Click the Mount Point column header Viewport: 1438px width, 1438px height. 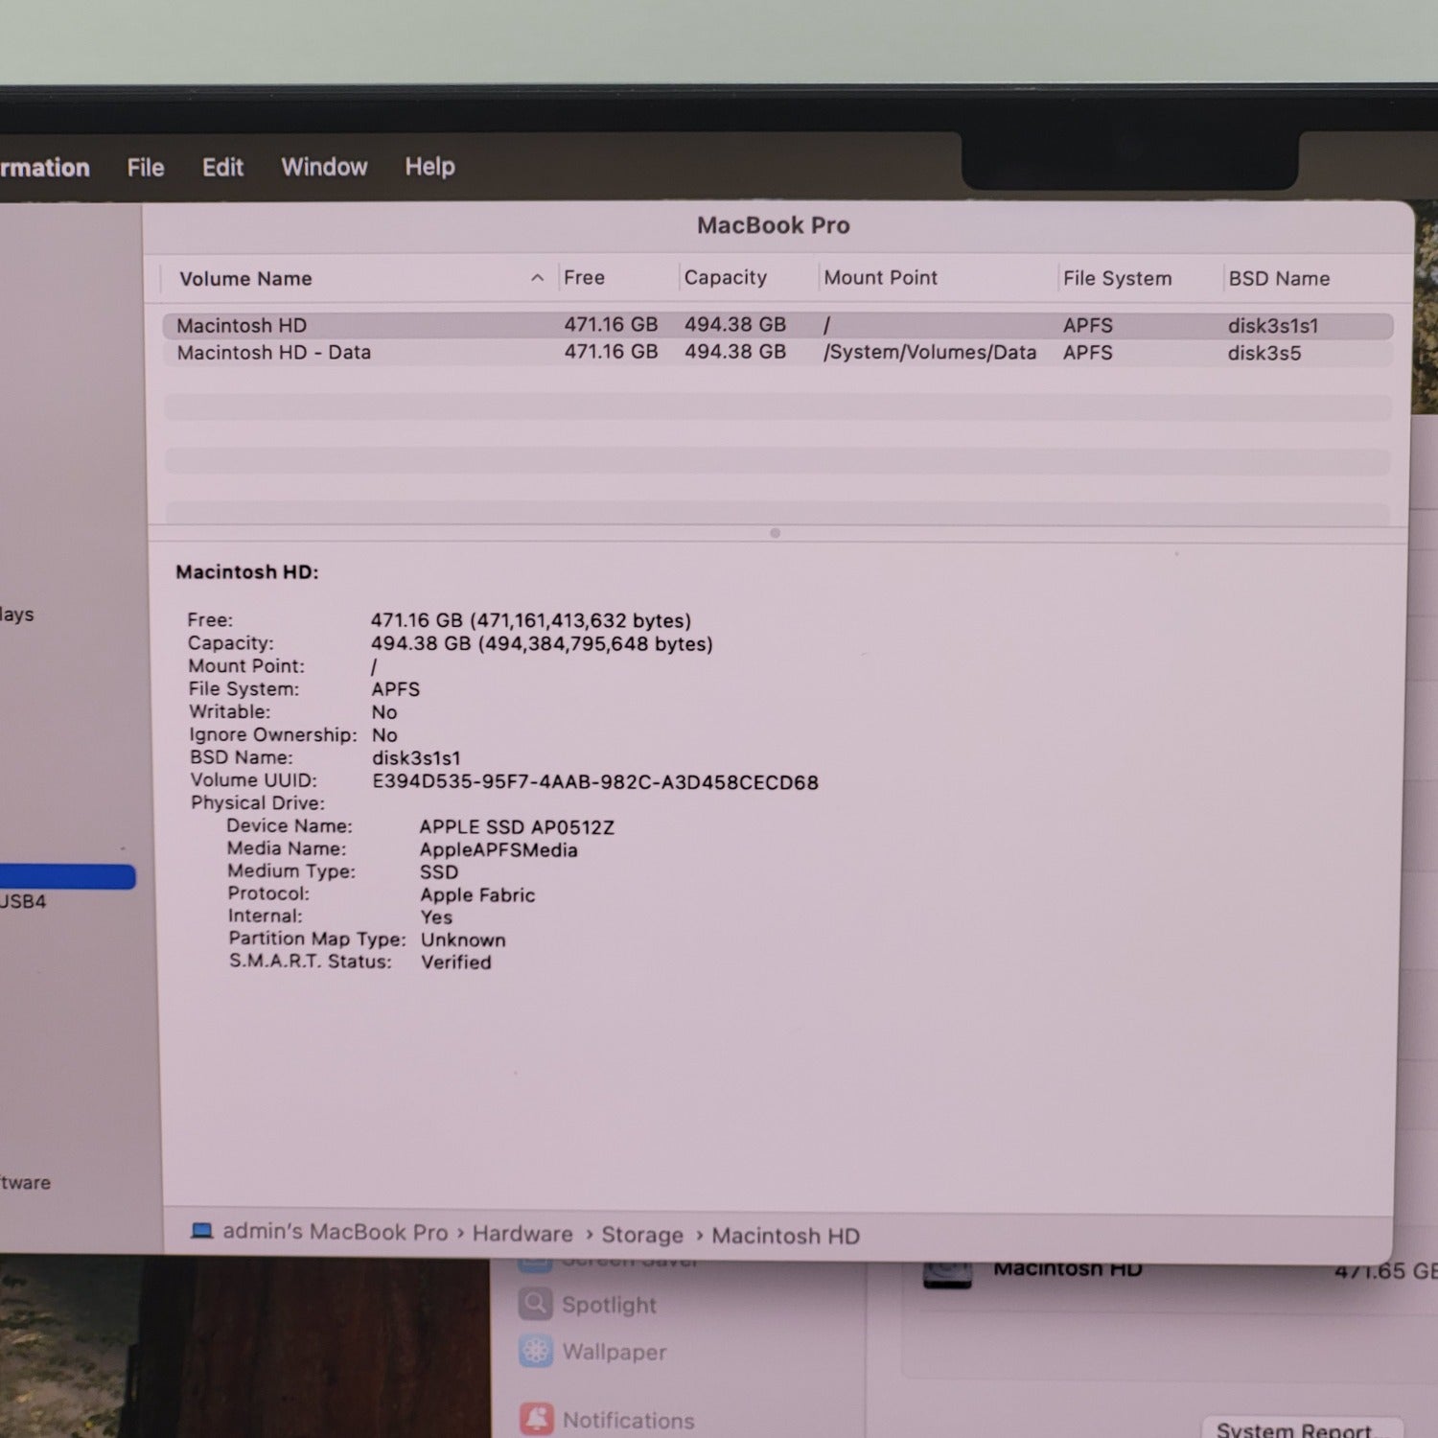click(880, 278)
